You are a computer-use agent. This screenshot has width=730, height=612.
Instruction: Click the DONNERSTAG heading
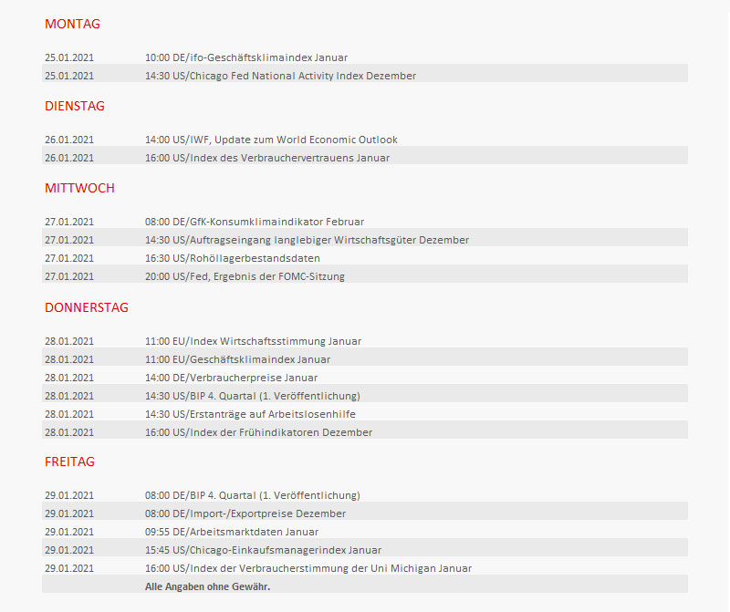pyautogui.click(x=86, y=307)
